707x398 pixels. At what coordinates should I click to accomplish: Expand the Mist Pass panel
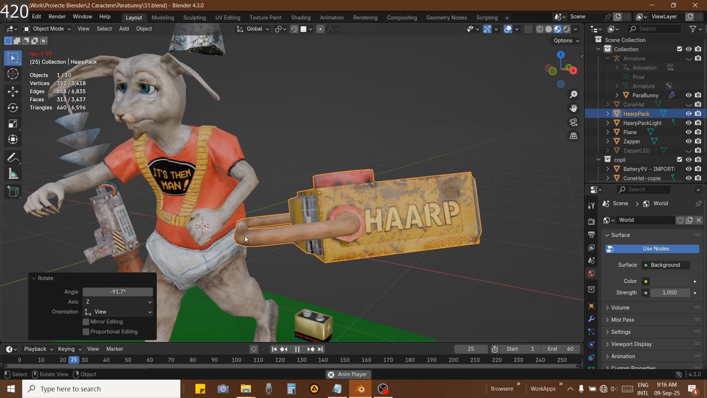click(622, 320)
